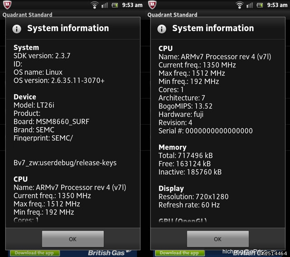Select Inactive: 185760 kB line
The width and height of the screenshot is (290, 257).
coord(190,172)
